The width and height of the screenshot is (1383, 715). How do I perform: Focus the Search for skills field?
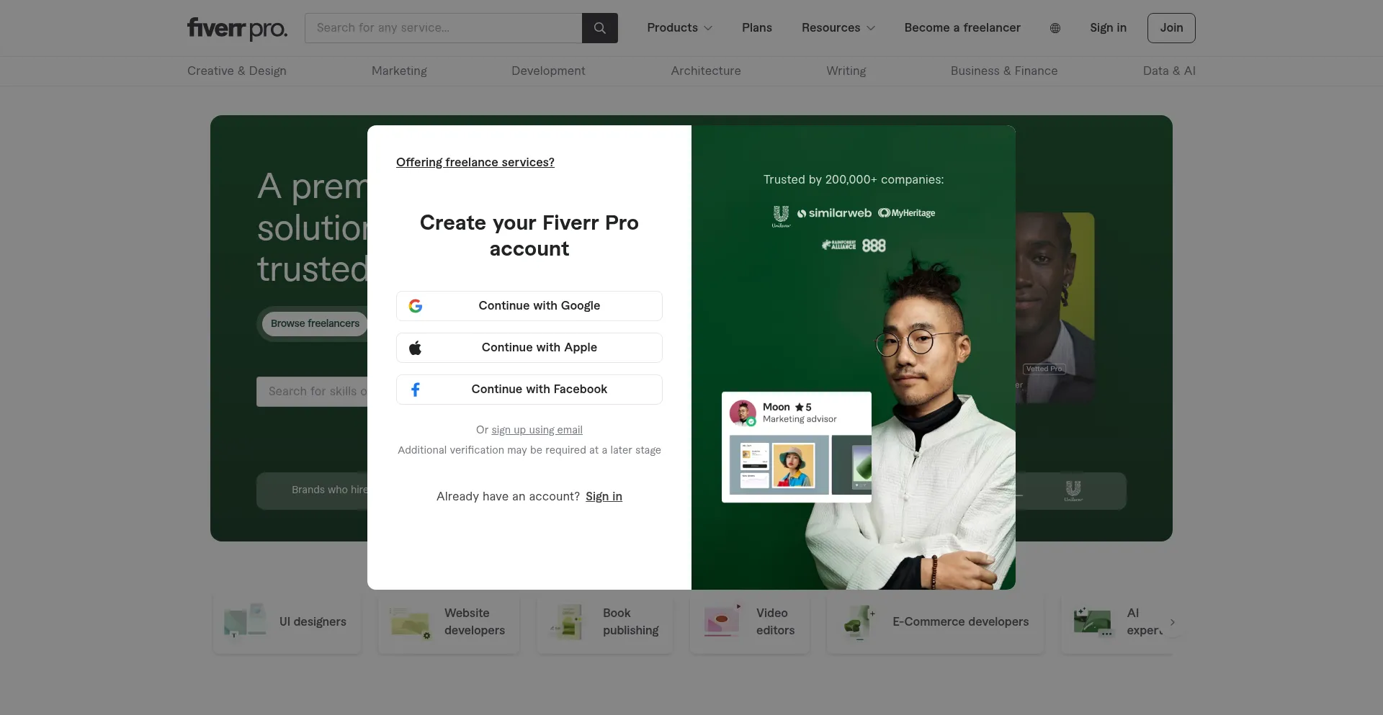(x=312, y=392)
